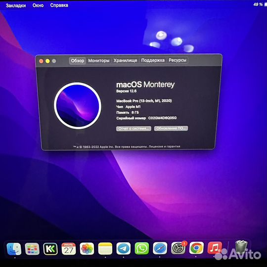The width and height of the screenshot is (267, 267).
Task: Click the Память 8 ГБ line
Action: click(x=128, y=113)
